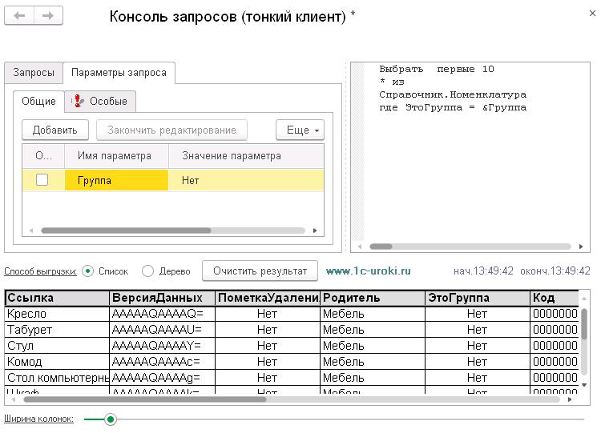Click right arrow of parameters table scrollbar
This screenshot has width=601, height=433.
tap(315, 231)
